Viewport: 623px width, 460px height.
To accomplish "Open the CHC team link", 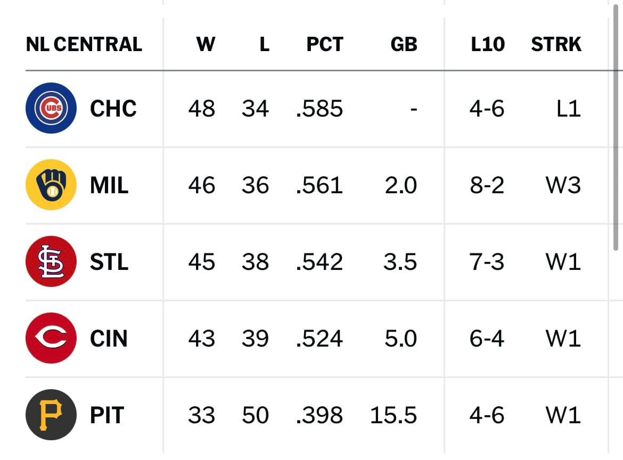I will tap(113, 109).
